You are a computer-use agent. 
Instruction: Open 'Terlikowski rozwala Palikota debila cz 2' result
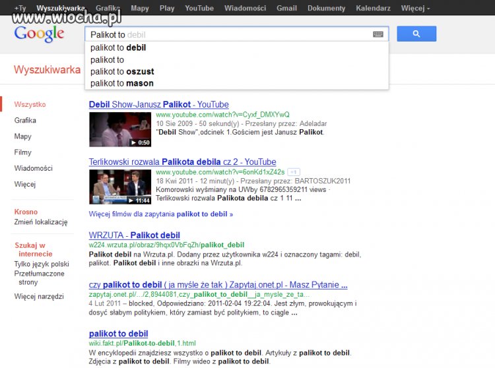coord(182,162)
